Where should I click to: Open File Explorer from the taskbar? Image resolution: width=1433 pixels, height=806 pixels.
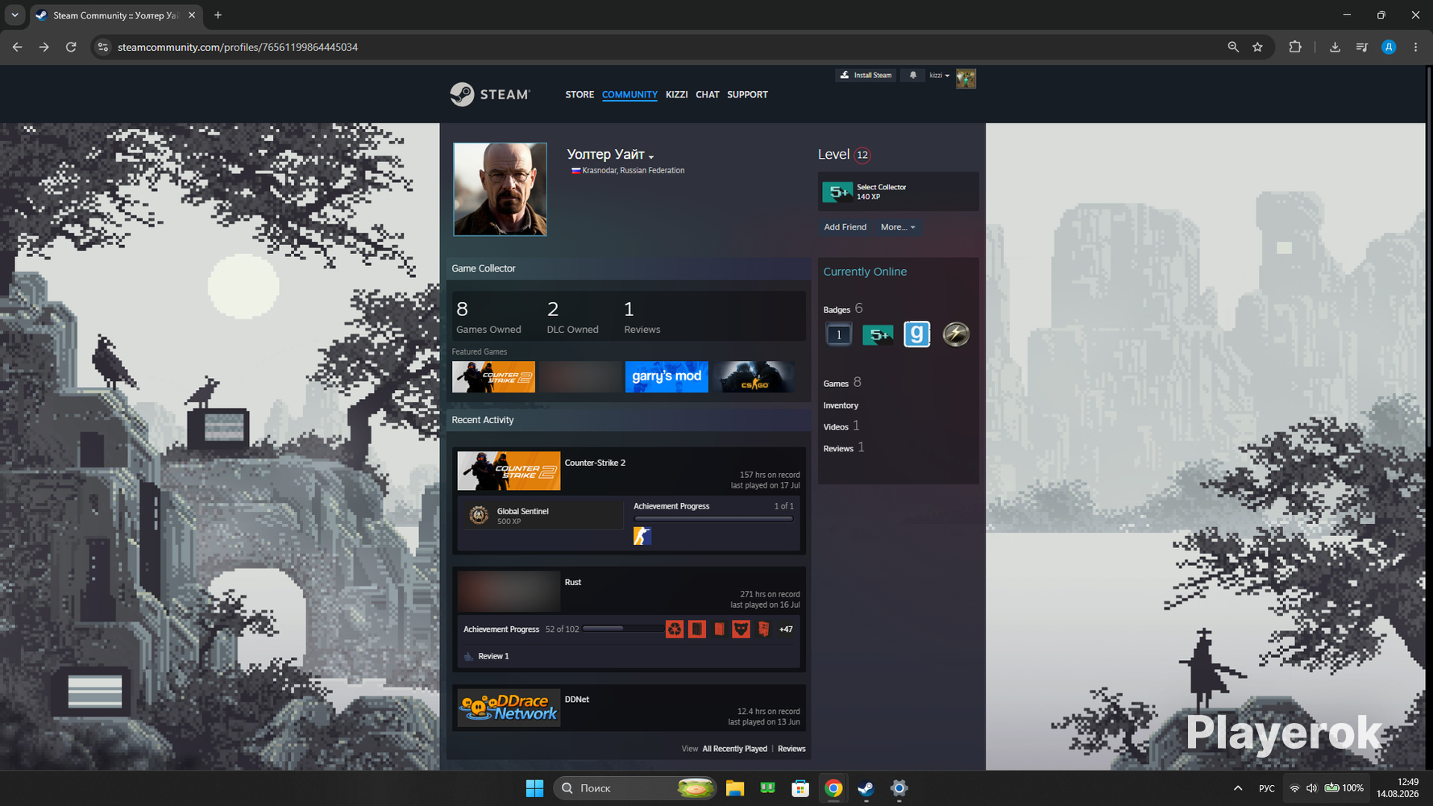[x=735, y=788]
